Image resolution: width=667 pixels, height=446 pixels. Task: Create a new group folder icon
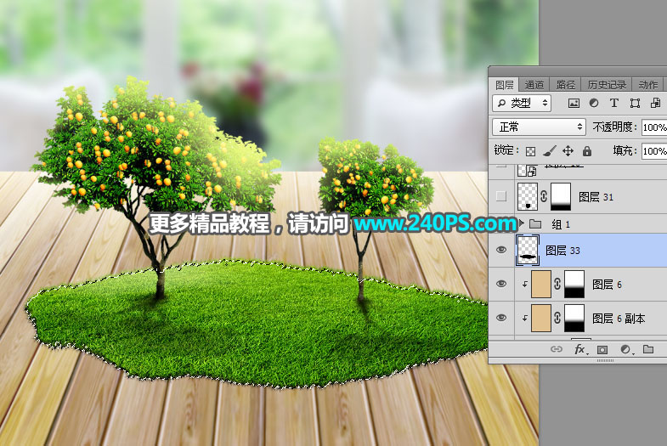point(647,349)
